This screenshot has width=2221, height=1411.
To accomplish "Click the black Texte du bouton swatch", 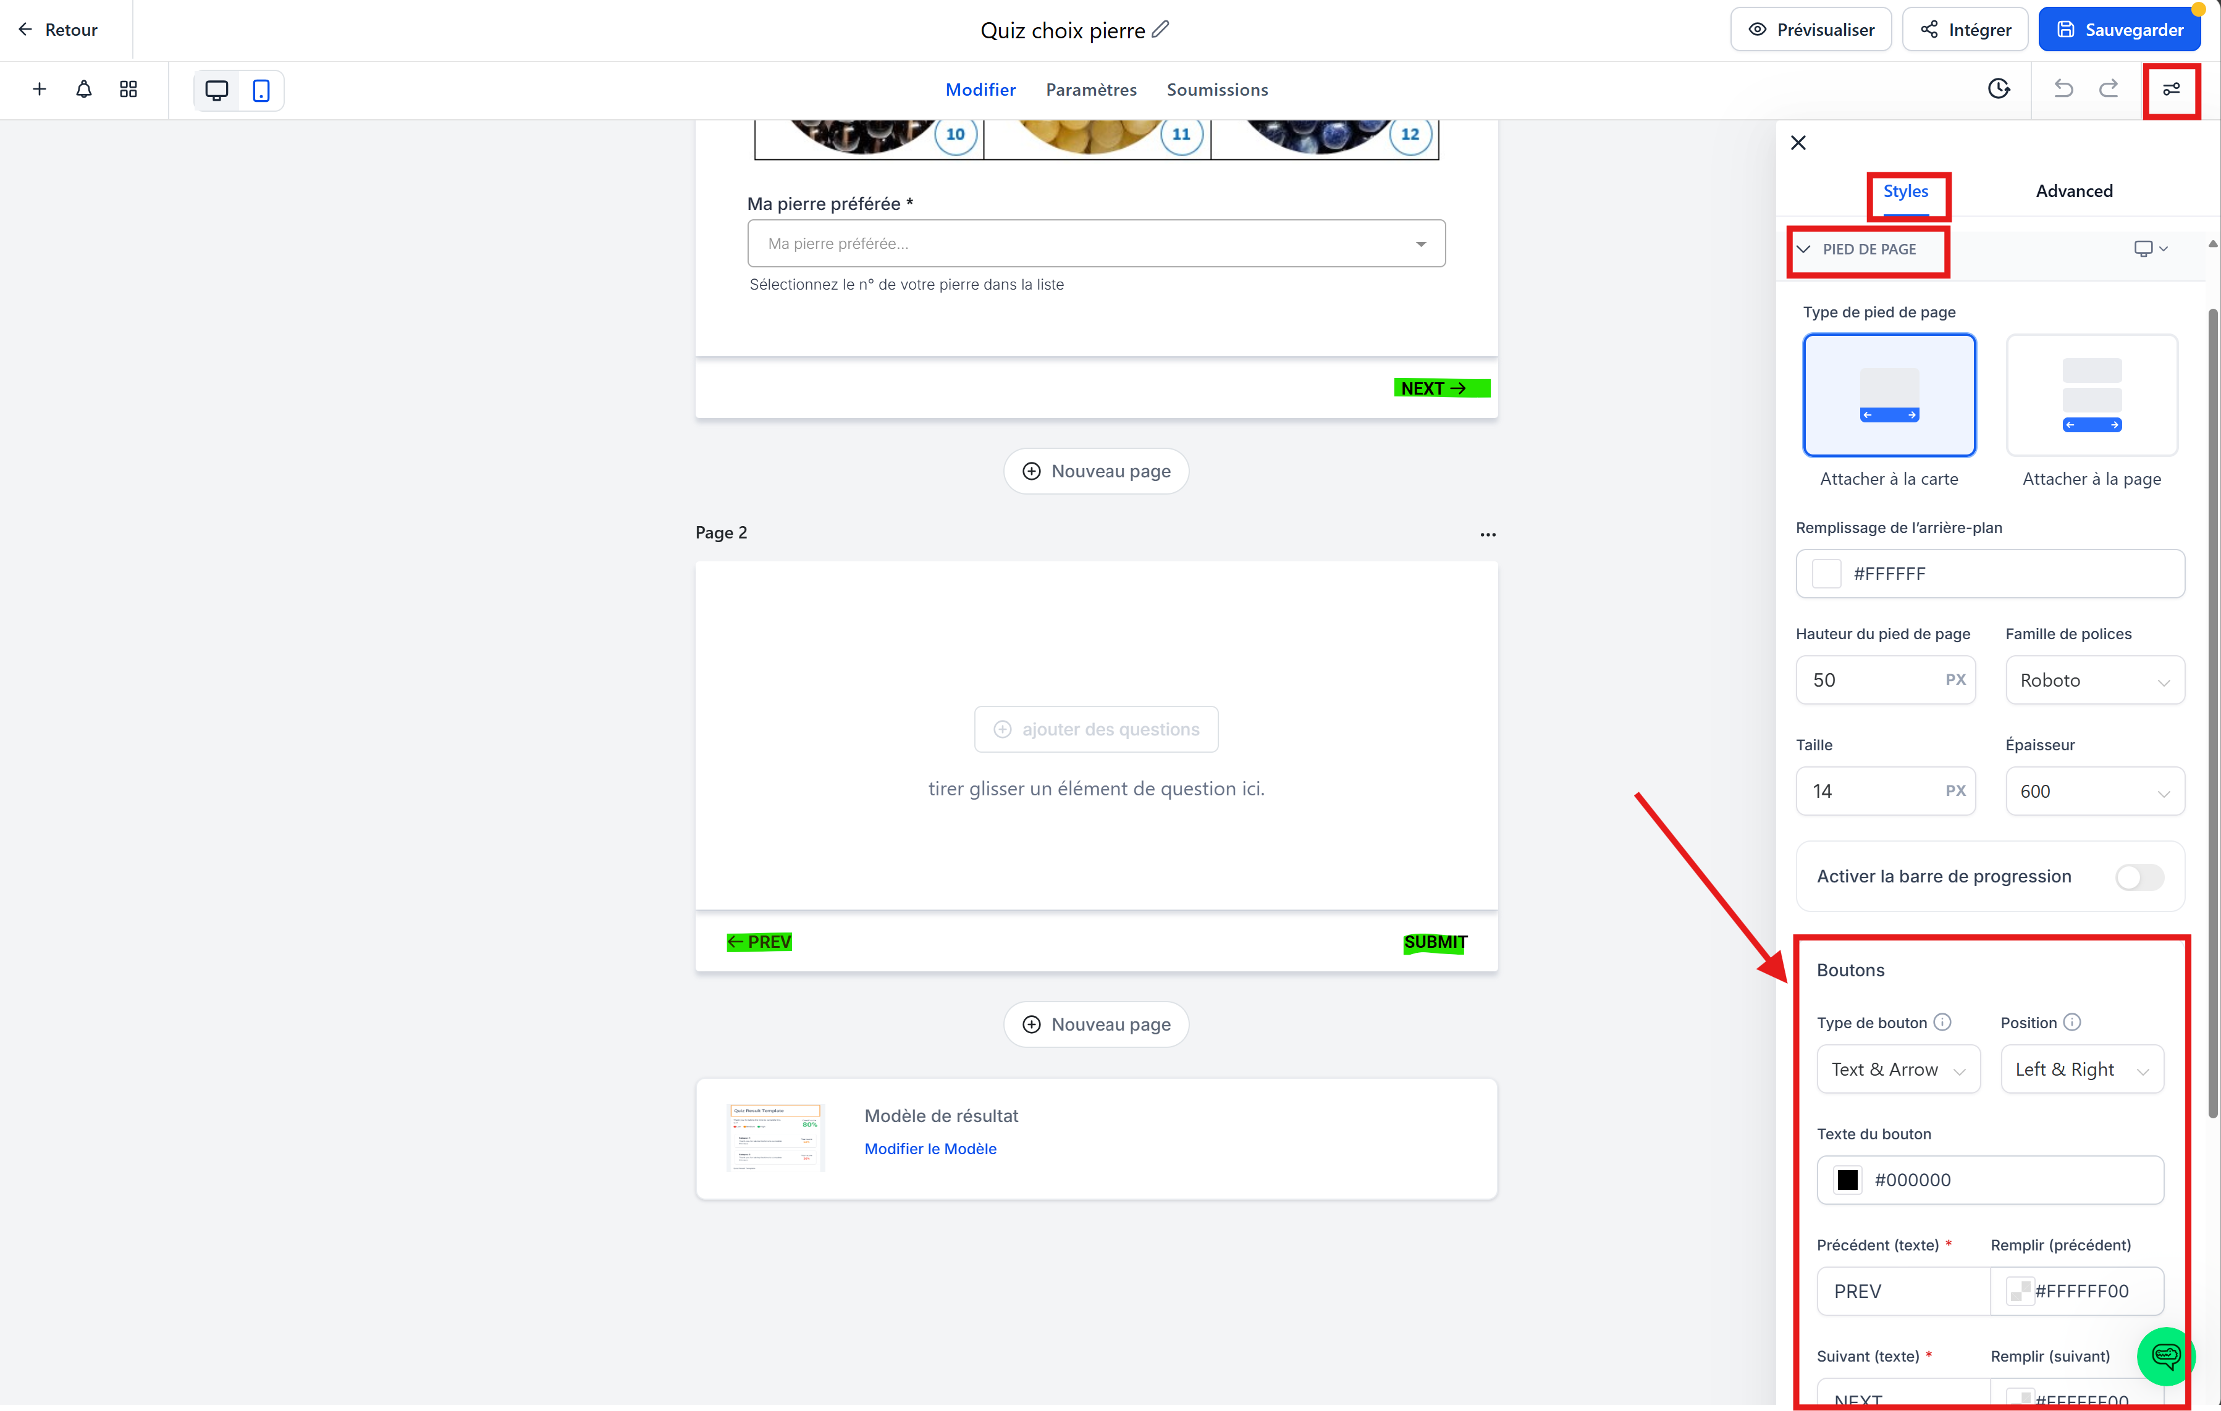I will point(1847,1179).
